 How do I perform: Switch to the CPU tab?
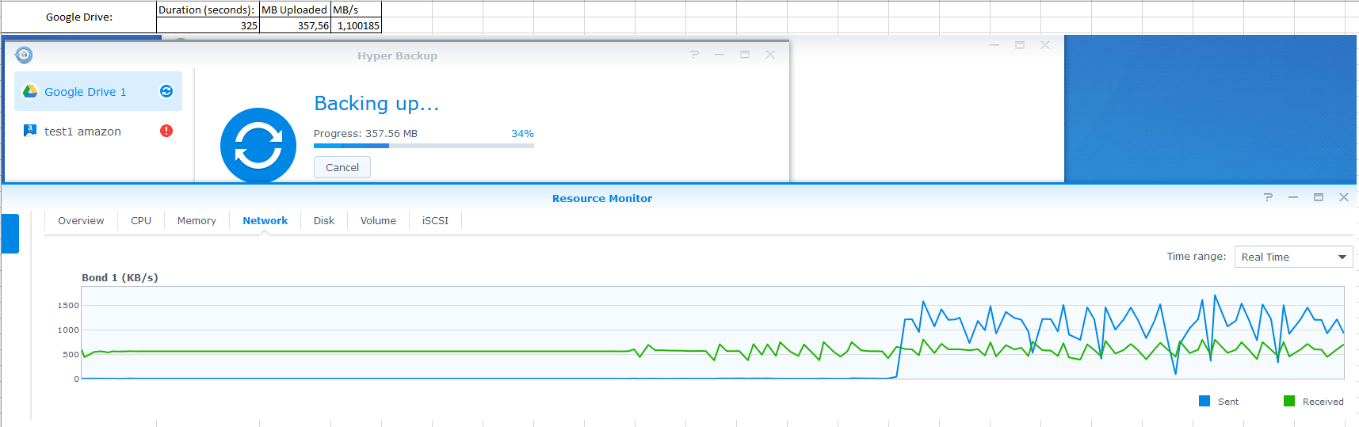(x=141, y=221)
